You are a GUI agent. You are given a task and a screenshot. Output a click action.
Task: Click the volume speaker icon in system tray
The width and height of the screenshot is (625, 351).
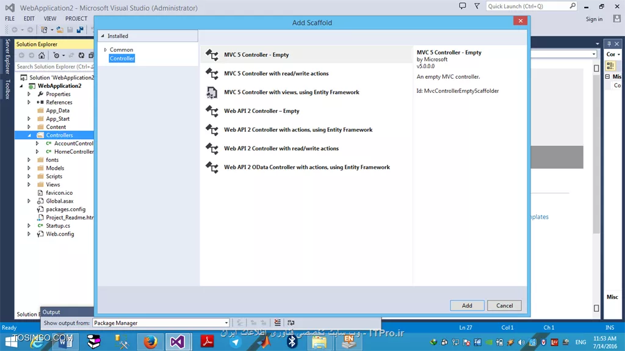coord(521,342)
